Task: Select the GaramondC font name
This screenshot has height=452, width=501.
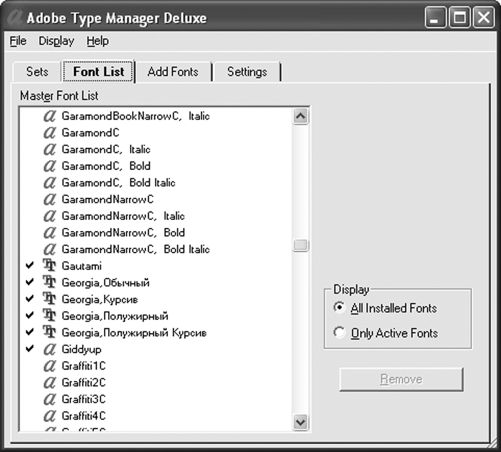Action: tap(91, 132)
